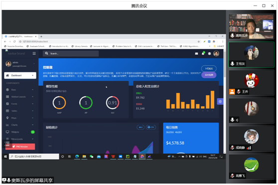Click the user avatar in dashboard header
This screenshot has height=185, width=278.
(216, 53)
